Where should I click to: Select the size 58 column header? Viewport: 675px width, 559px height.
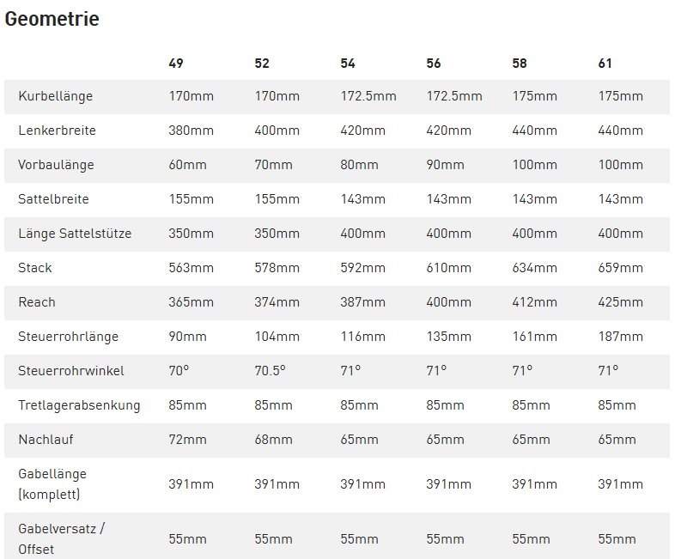coord(520,64)
